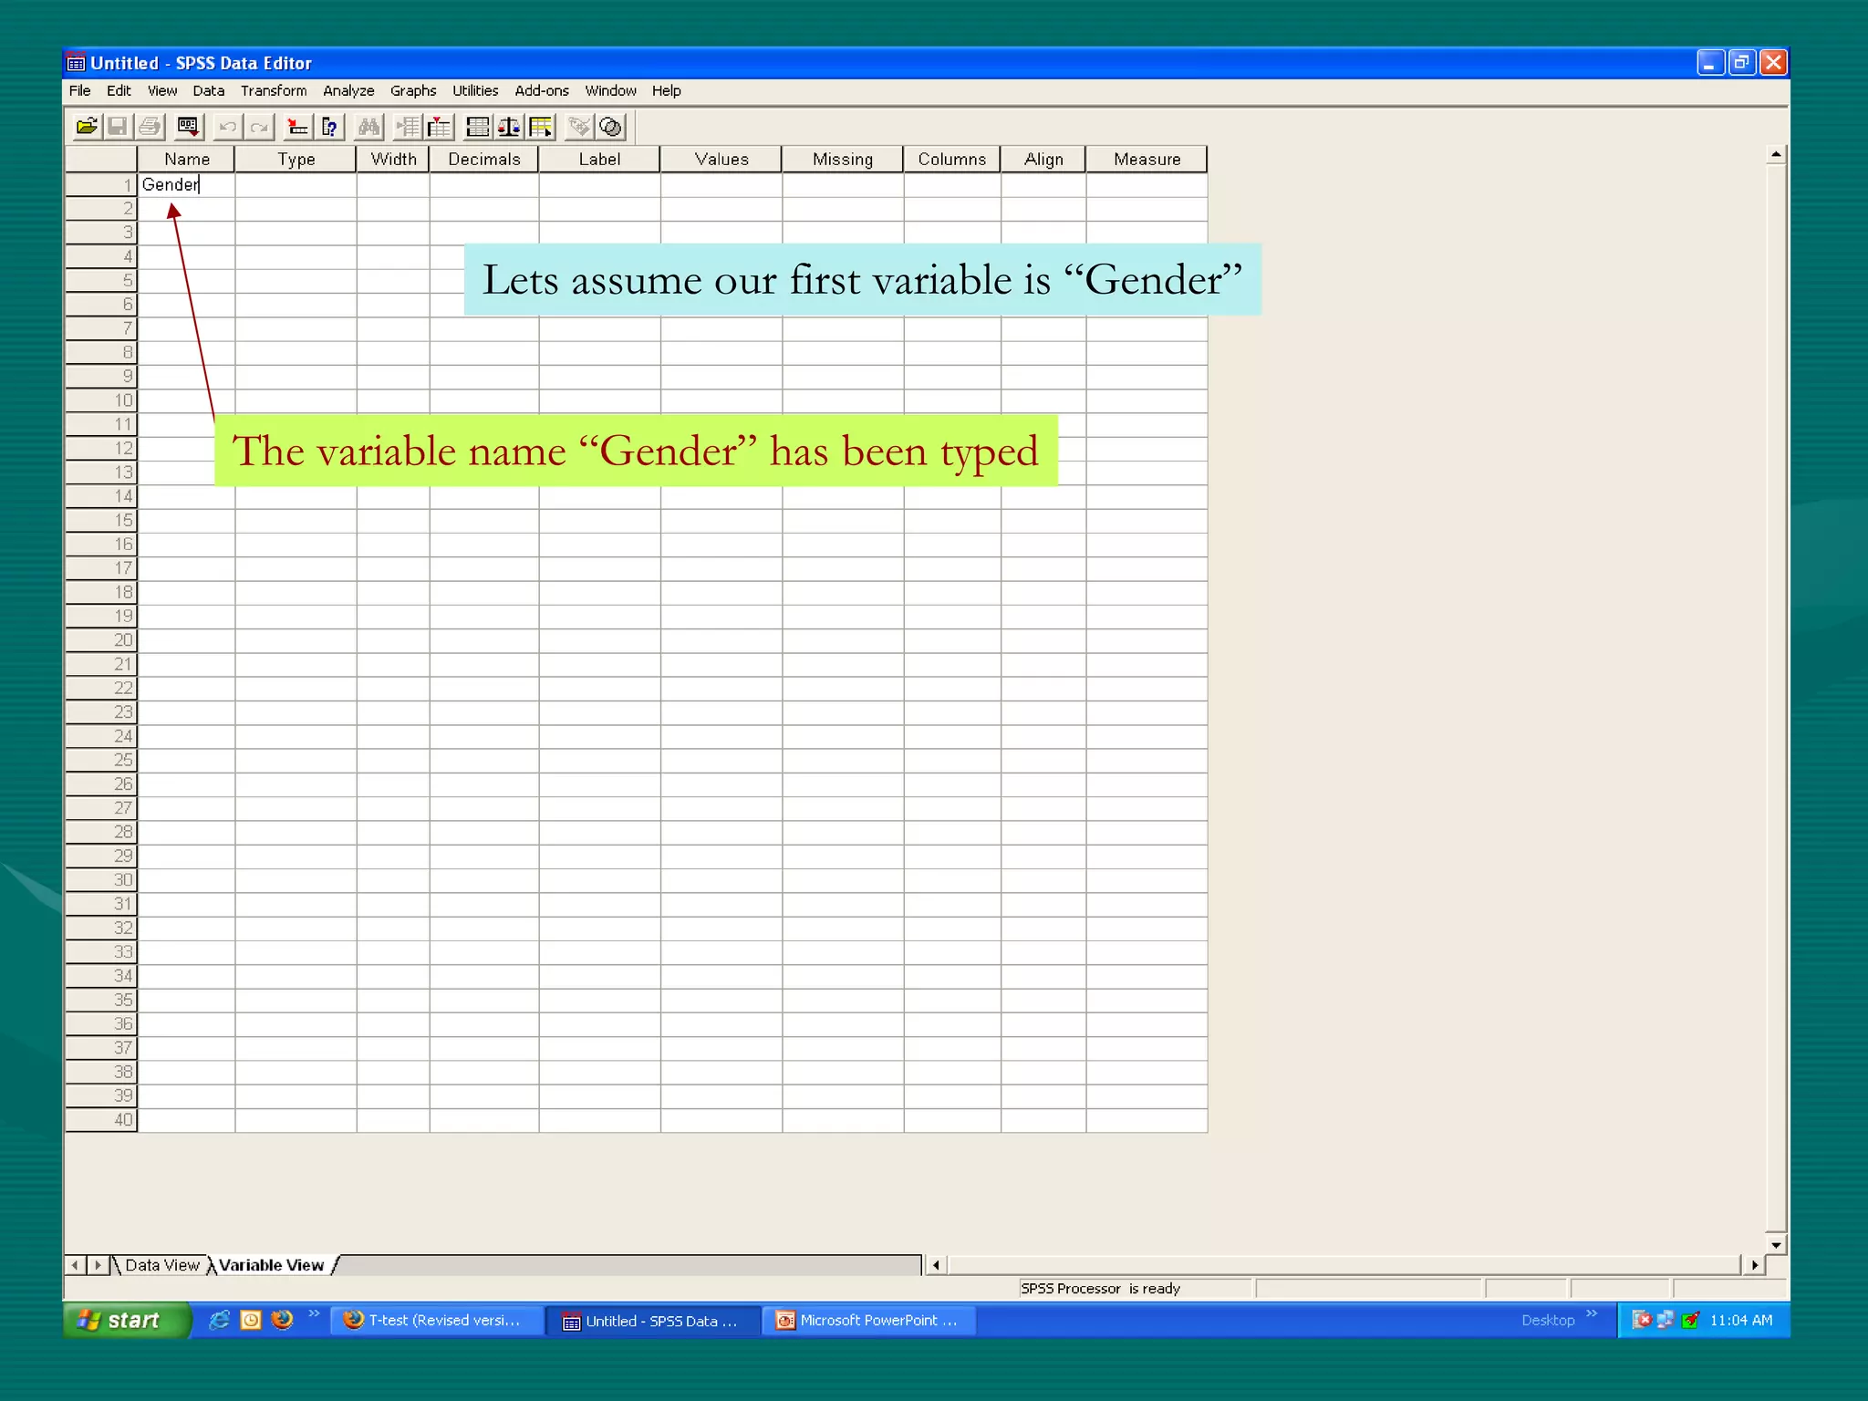Image resolution: width=1868 pixels, height=1401 pixels.
Task: Click the Save File floppy icon
Action: pyautogui.click(x=118, y=127)
